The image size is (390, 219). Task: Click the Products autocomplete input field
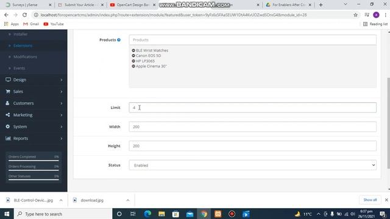pyautogui.click(x=252, y=40)
